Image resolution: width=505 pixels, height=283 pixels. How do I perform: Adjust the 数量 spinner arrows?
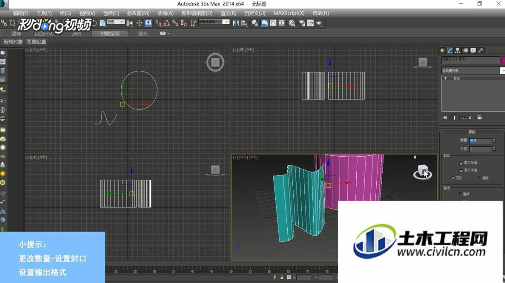494,141
